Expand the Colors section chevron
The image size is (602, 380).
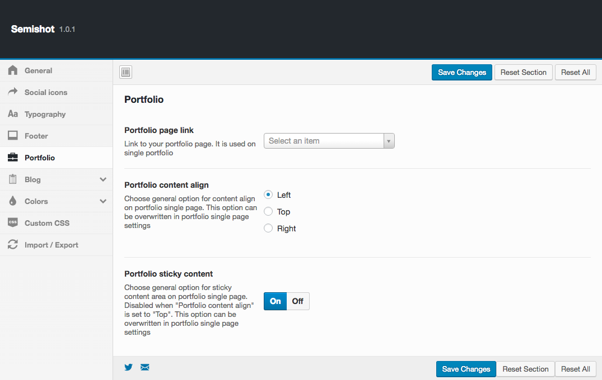click(x=103, y=201)
